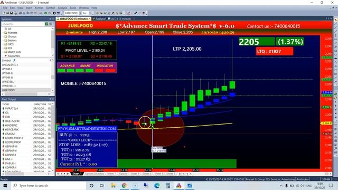Select All in symbol tree
This screenshot has height=190, width=338.
pyautogui.click(x=10, y=29)
